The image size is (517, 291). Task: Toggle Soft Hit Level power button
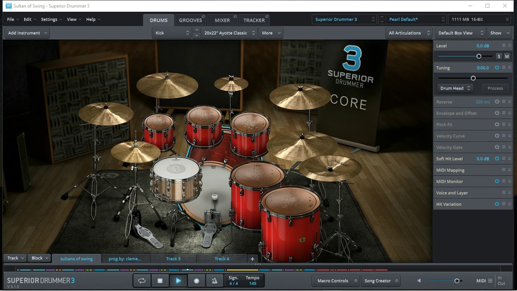(497, 158)
